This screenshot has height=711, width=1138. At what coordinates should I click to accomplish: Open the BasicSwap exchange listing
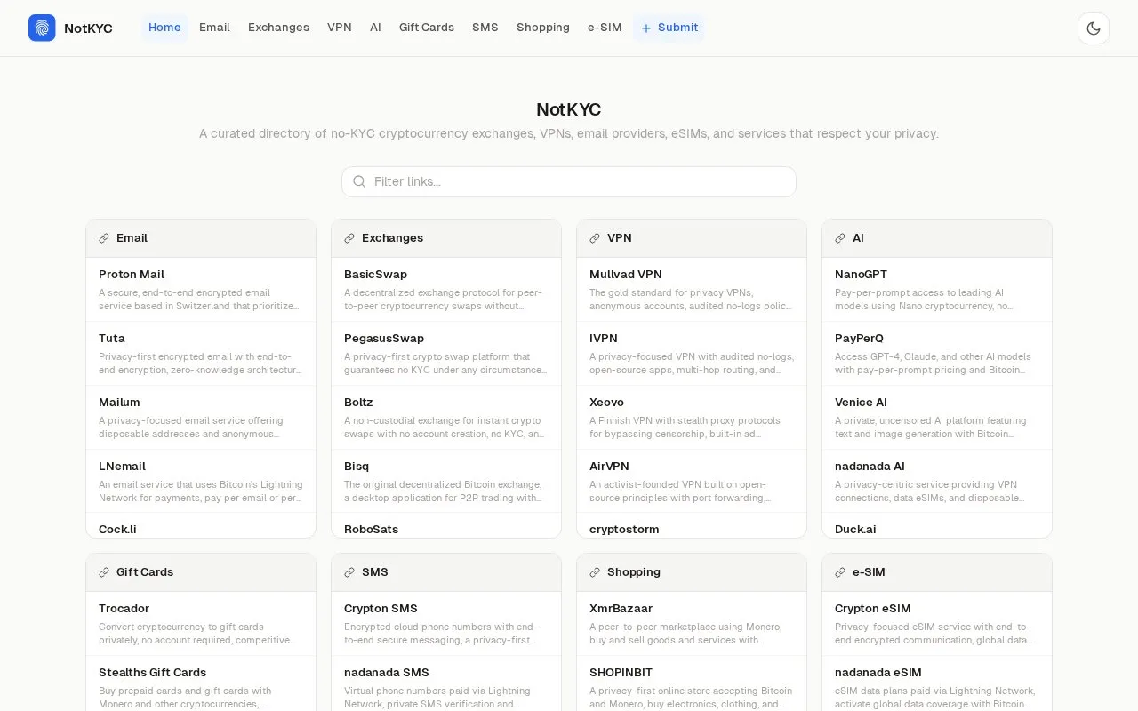coord(446,290)
